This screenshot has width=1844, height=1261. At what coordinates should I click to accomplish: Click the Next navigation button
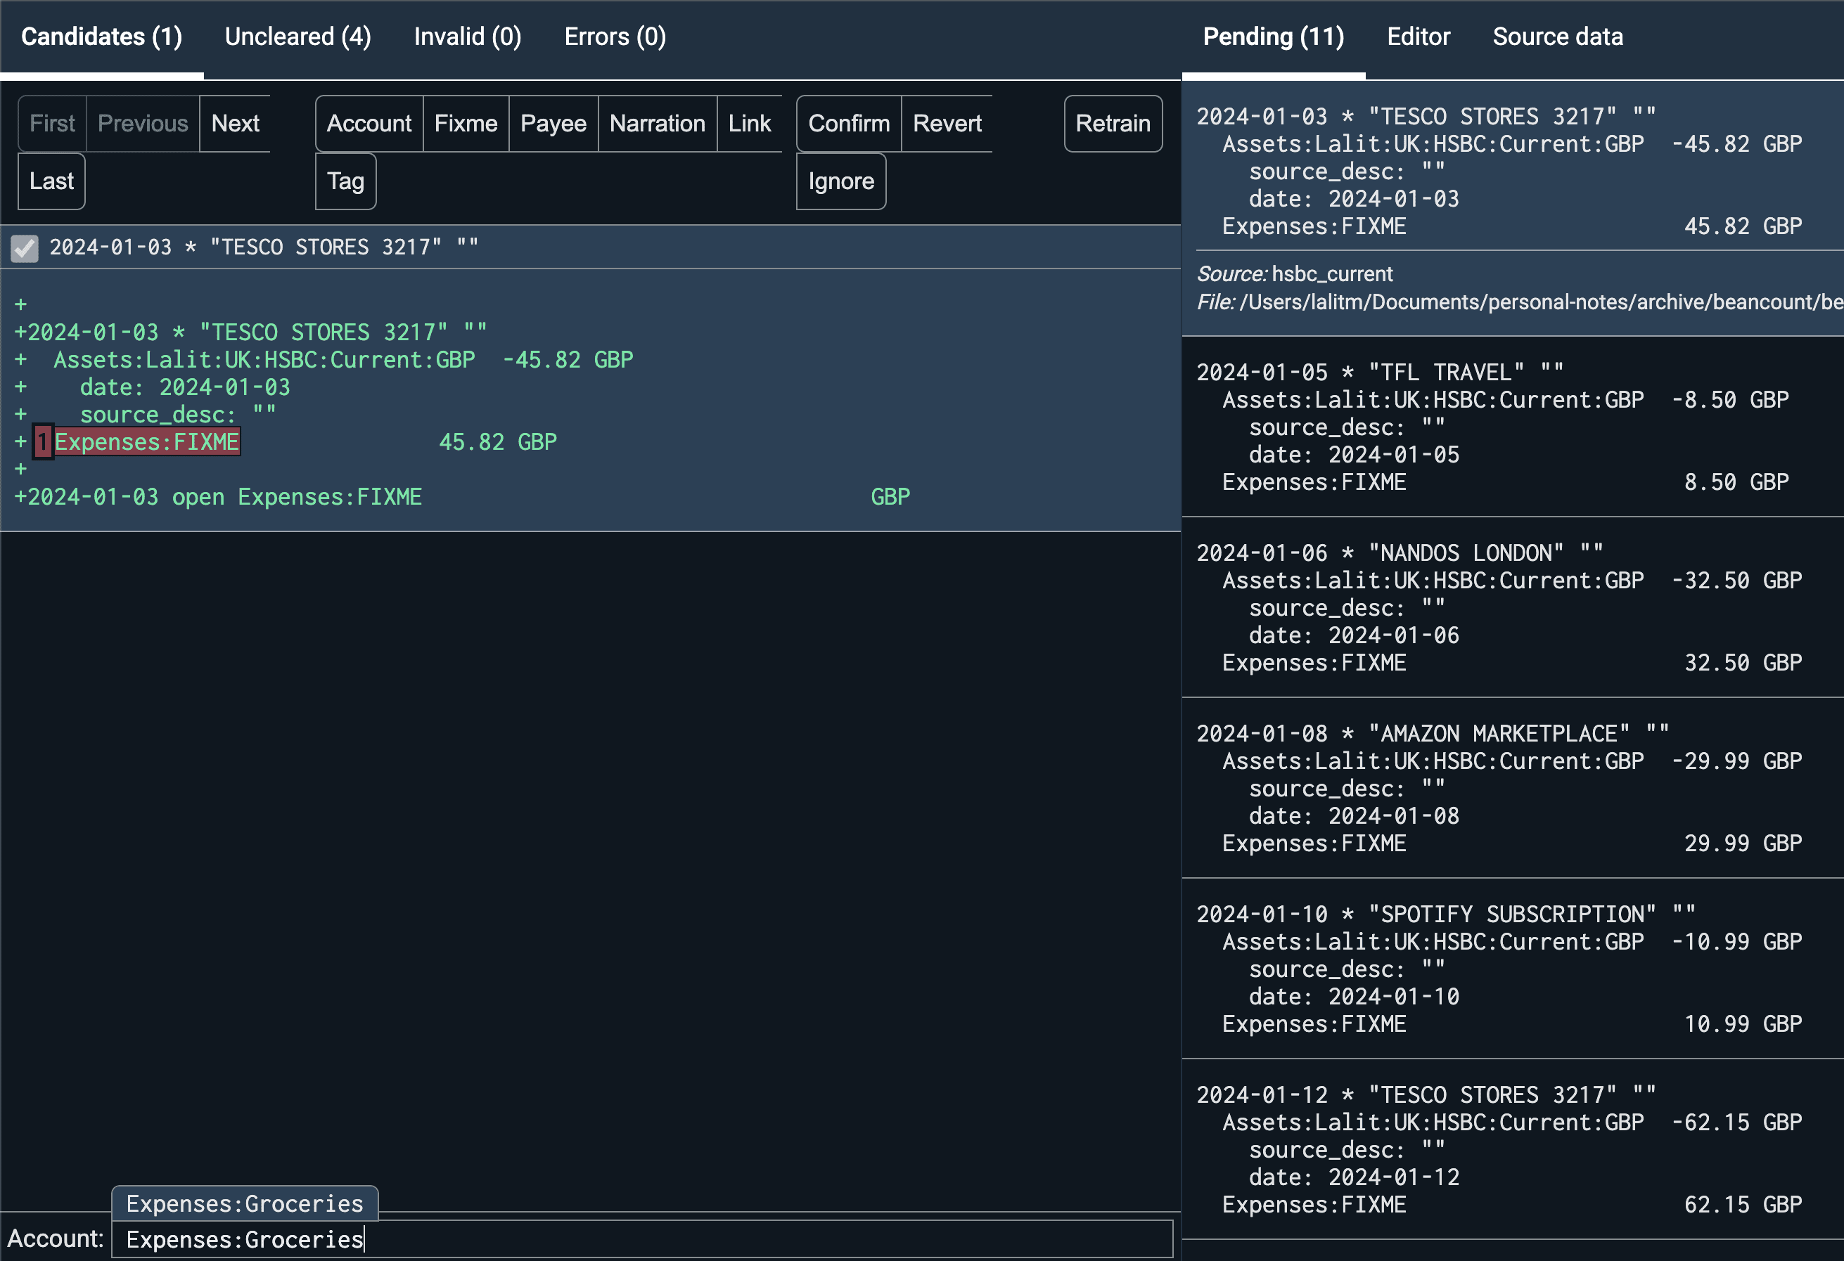pos(234,123)
